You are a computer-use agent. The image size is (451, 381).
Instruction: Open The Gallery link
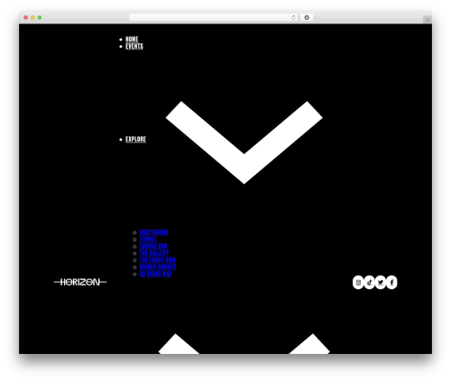click(x=154, y=253)
